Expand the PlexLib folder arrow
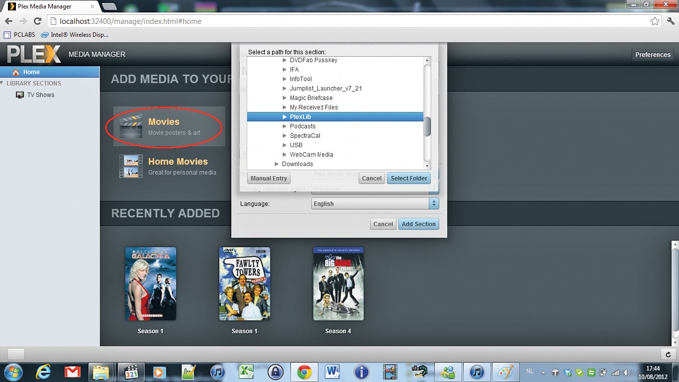Viewport: 679px width, 382px height. tap(285, 117)
